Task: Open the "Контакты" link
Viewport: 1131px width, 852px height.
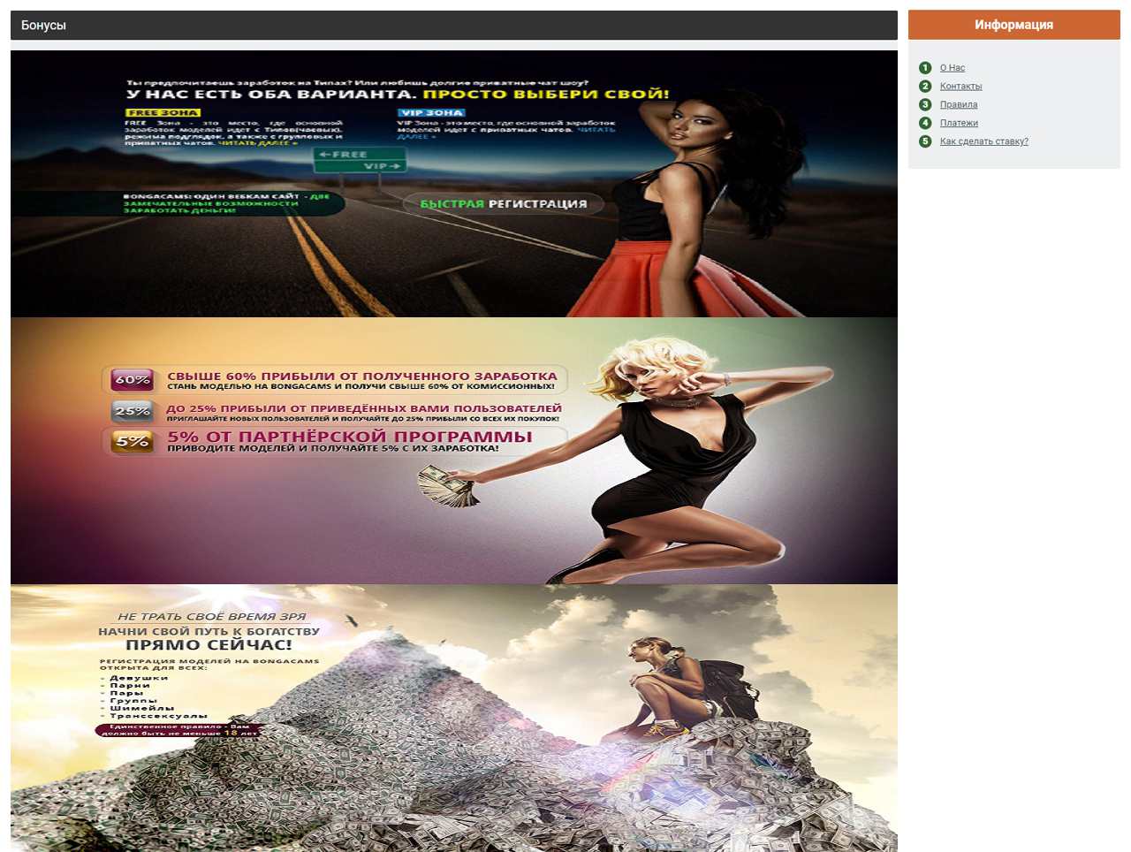Action: [960, 87]
